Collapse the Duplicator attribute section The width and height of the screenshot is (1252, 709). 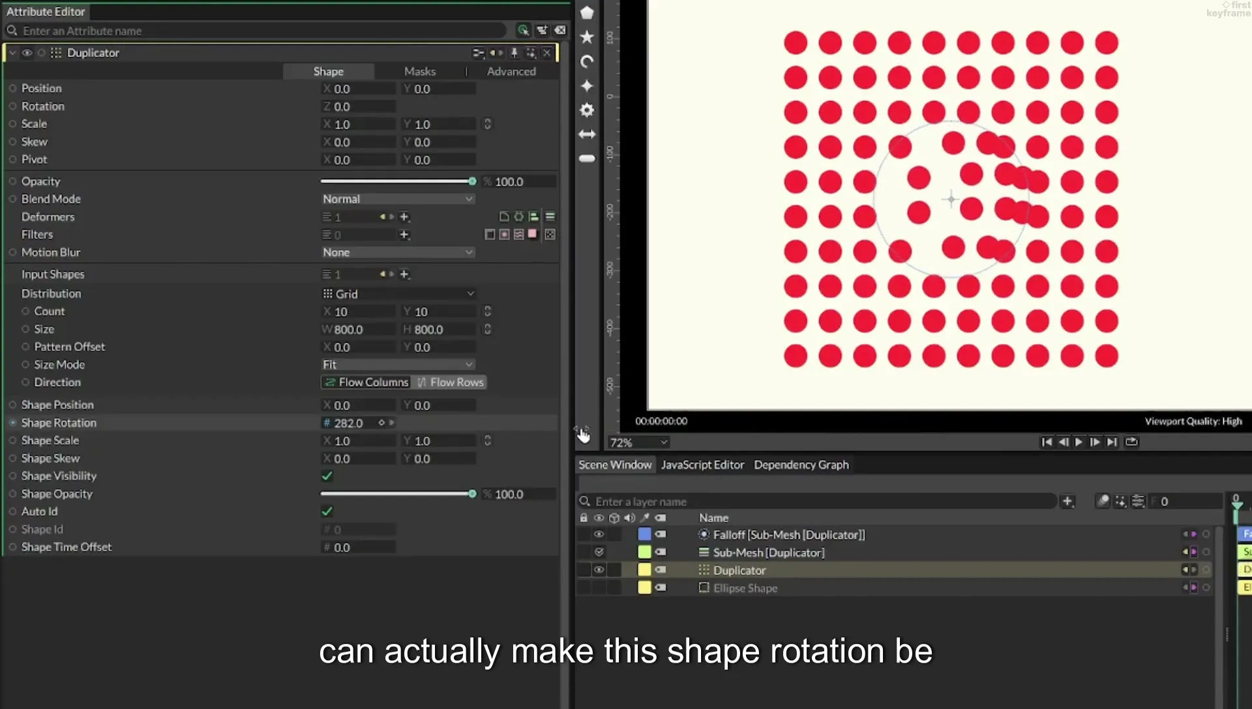tap(12, 53)
